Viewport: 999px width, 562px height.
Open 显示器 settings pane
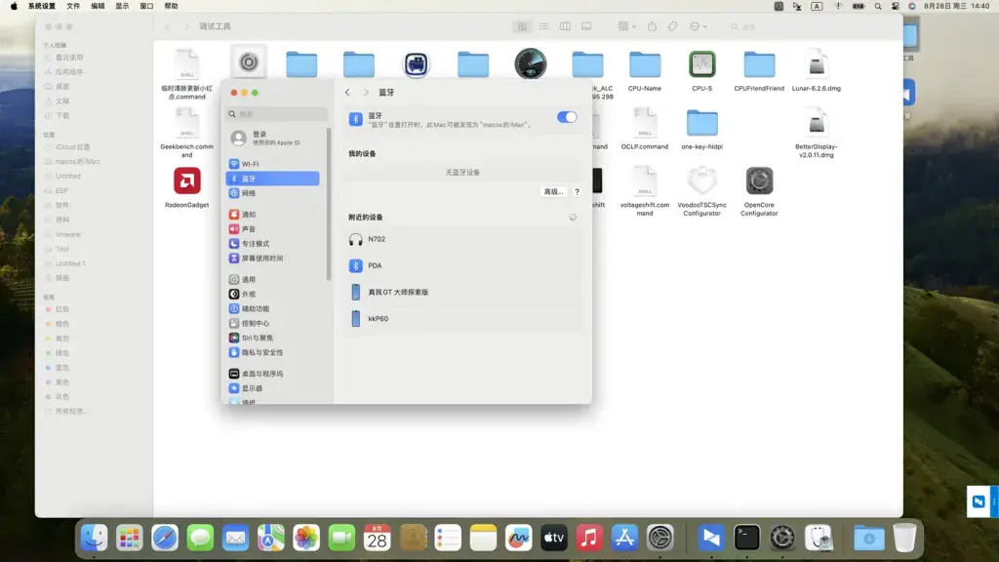click(273, 388)
